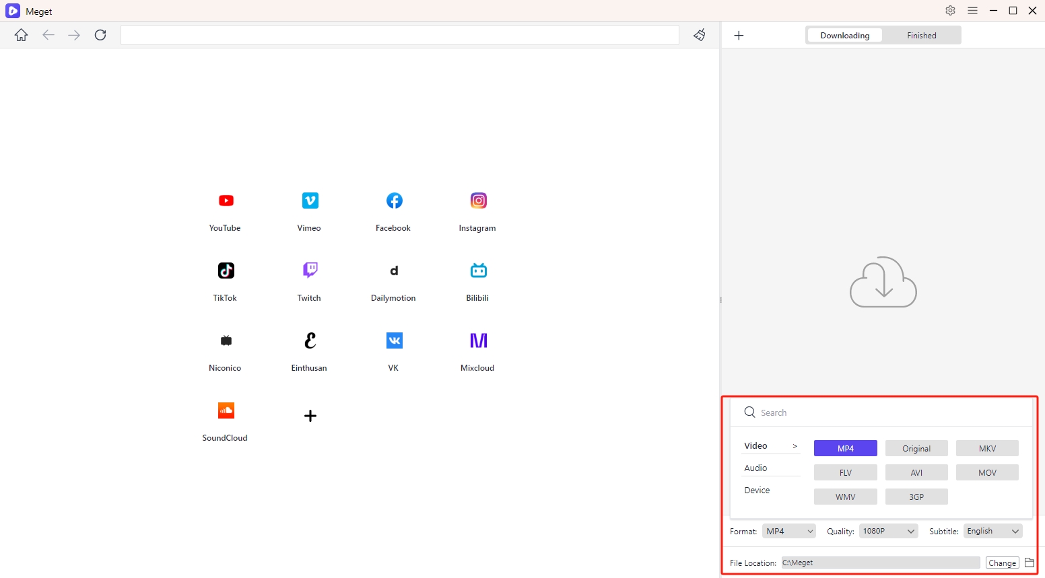The image size is (1045, 578).
Task: Reload the current page
Action: (x=100, y=35)
